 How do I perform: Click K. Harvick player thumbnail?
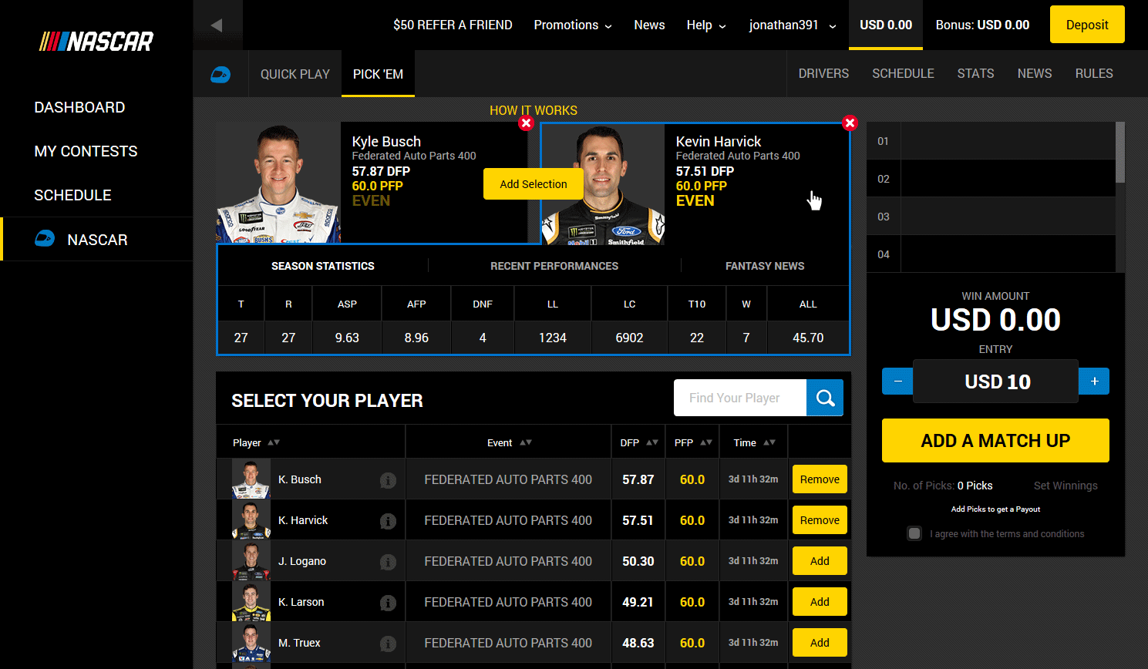click(251, 520)
